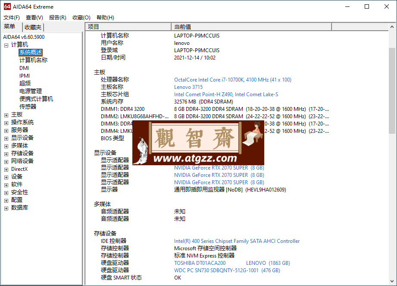Viewport: 397px width, 286px height.
Task: Select the 日期/时间 row
Action: [x=158, y=58]
